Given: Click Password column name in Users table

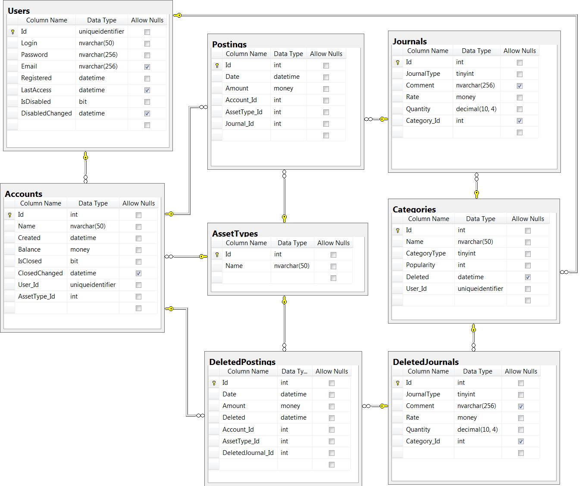Looking at the screenshot, I should pos(34,55).
